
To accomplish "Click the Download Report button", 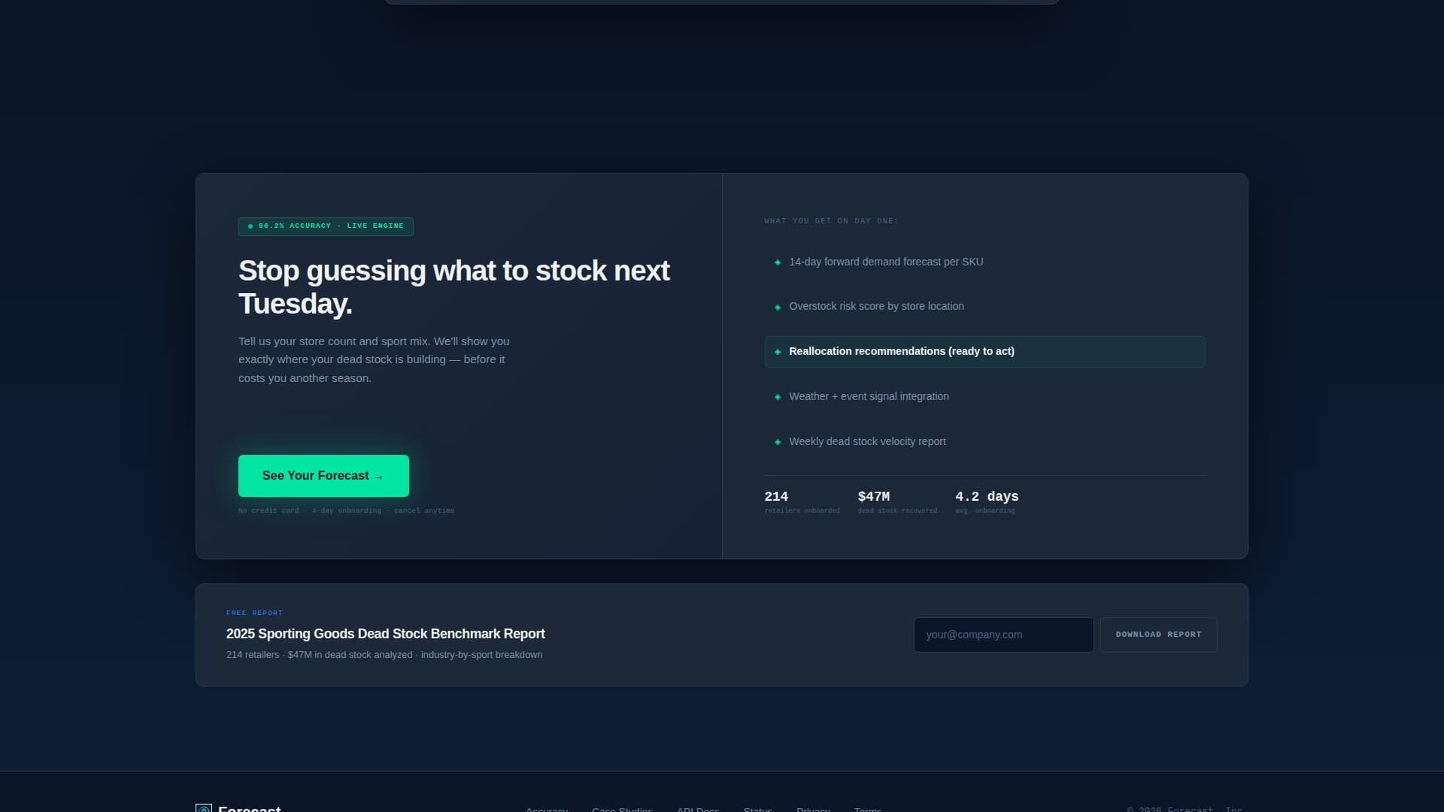I will [1158, 635].
